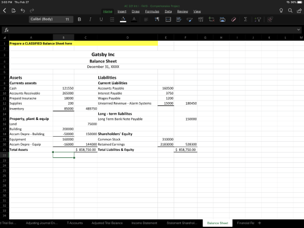
Task: Open the Statement Sharehol... sheet tab
Action: tap(182, 223)
